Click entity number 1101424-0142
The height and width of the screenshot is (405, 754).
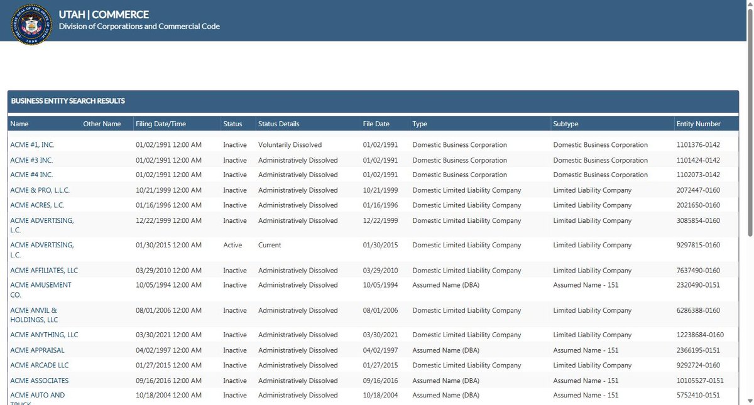698,160
